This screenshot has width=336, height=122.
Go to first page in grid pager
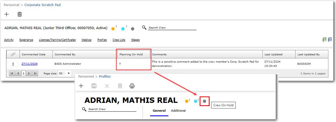(12, 73)
